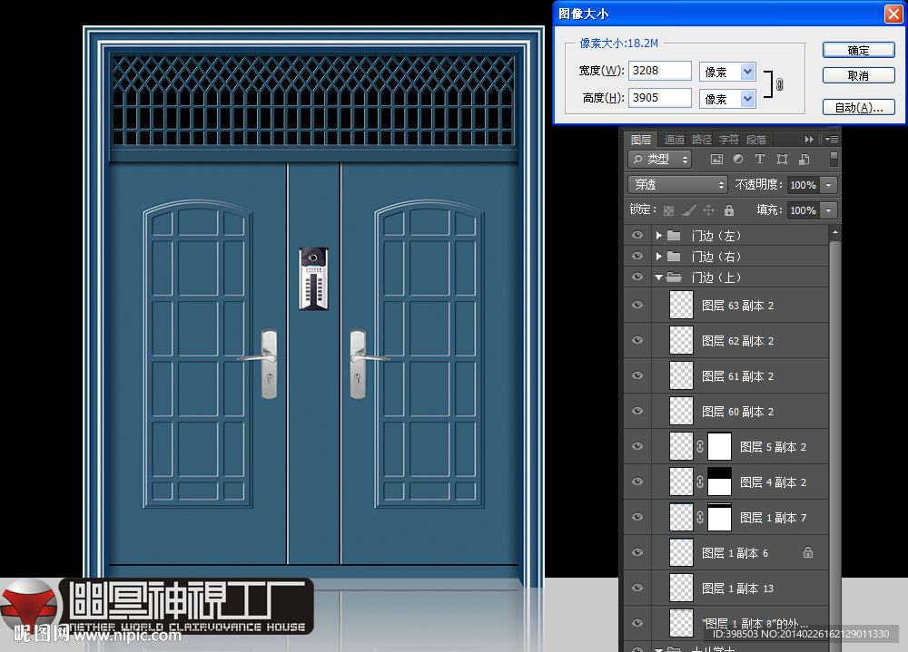Click the 取消 cancel button
The width and height of the screenshot is (908, 652).
[x=859, y=75]
